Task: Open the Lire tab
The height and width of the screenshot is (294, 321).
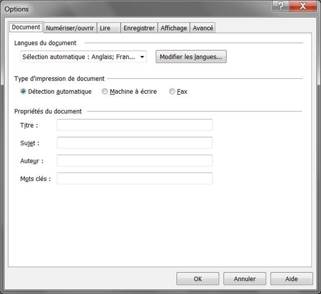Action: pos(109,28)
